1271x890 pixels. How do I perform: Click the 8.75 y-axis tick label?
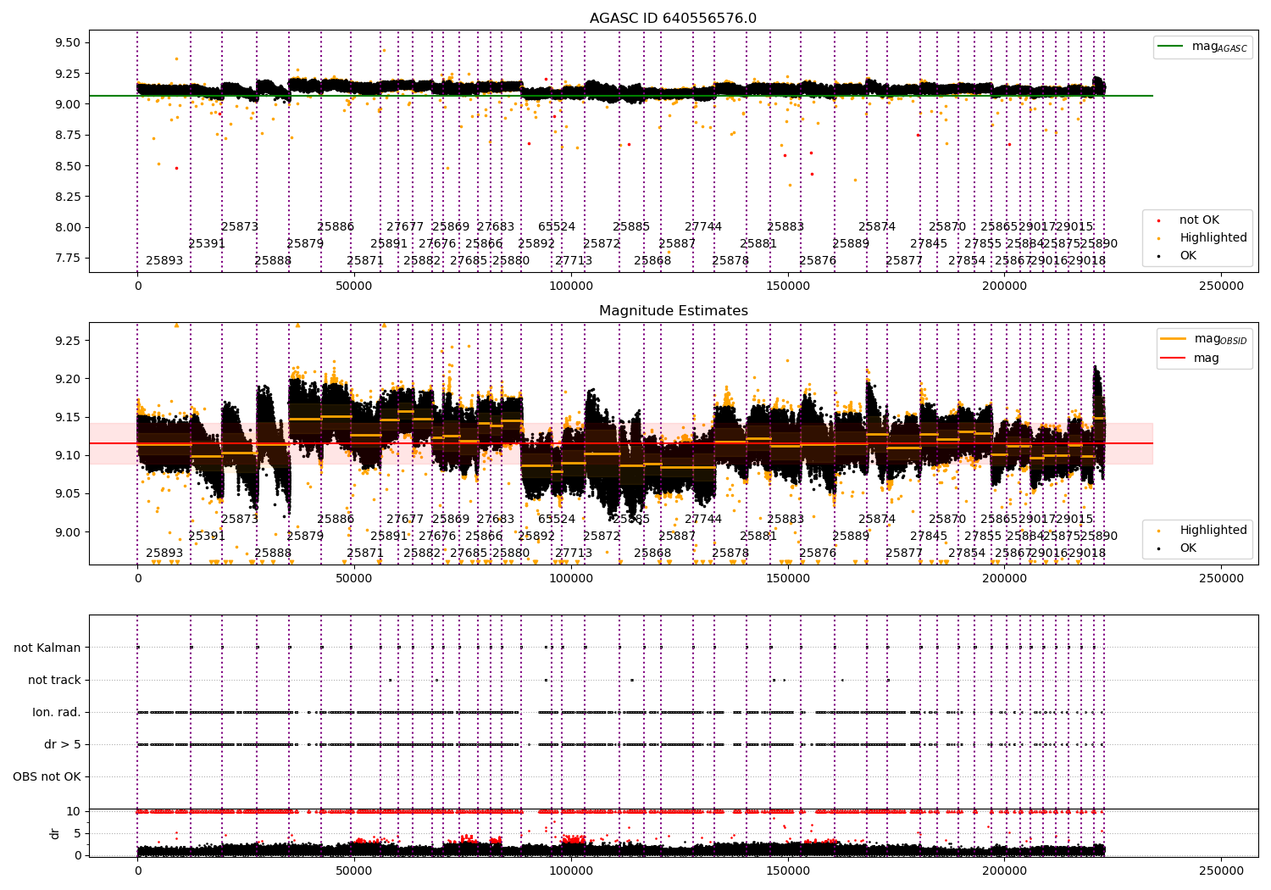coord(68,136)
